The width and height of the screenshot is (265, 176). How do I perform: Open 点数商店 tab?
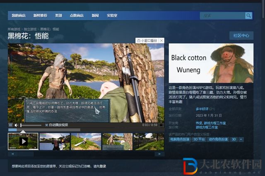[x=77, y=16]
